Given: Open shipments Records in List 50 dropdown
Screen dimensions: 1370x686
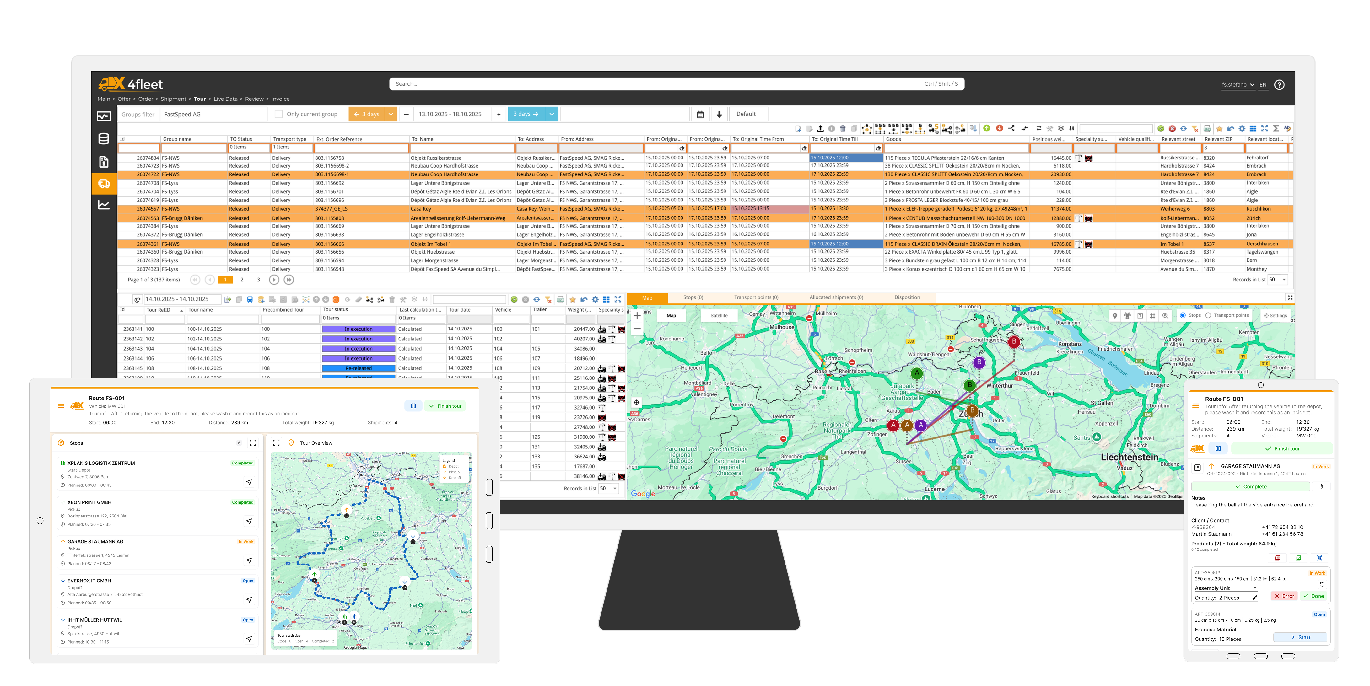Looking at the screenshot, I should (x=1278, y=280).
